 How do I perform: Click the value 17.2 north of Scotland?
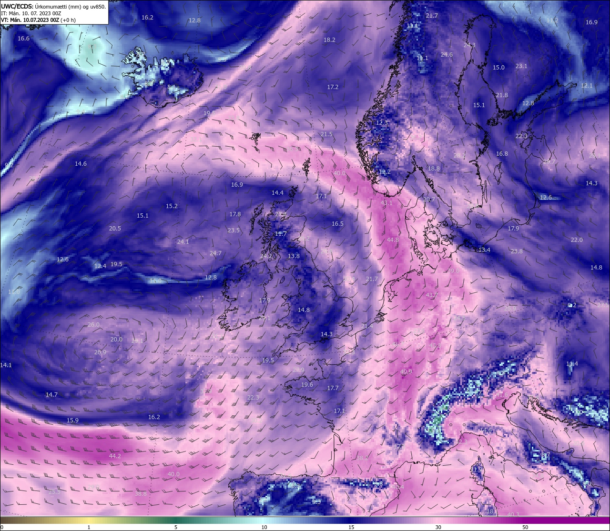[333, 87]
